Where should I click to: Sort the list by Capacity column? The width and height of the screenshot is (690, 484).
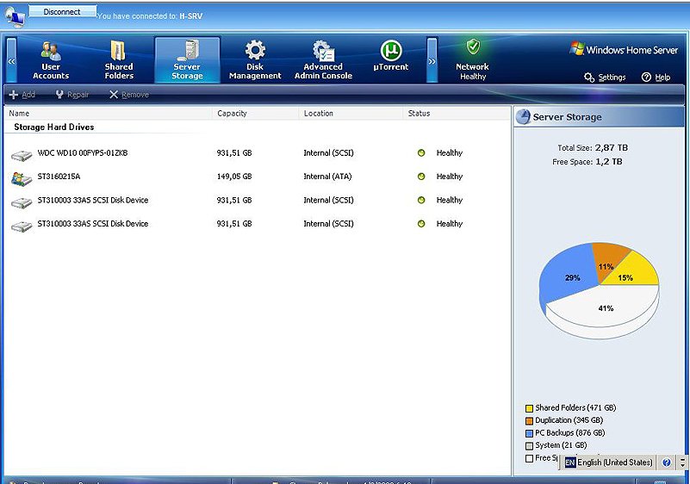coord(233,114)
